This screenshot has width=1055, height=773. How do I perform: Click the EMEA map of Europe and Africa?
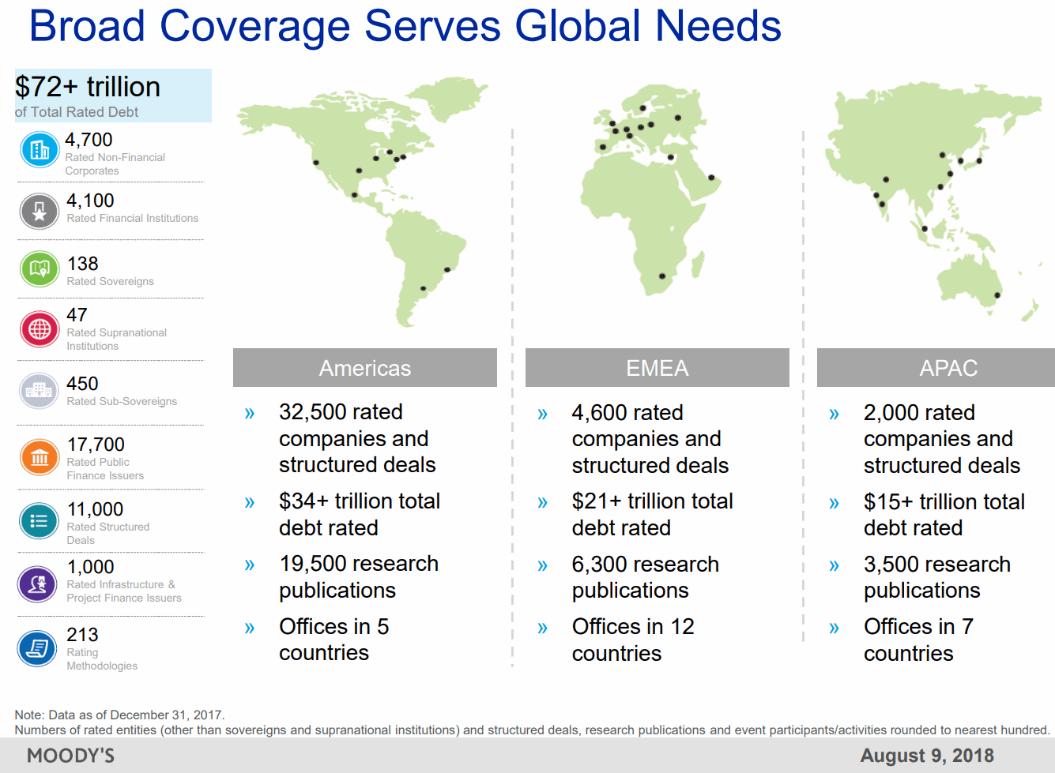652,189
